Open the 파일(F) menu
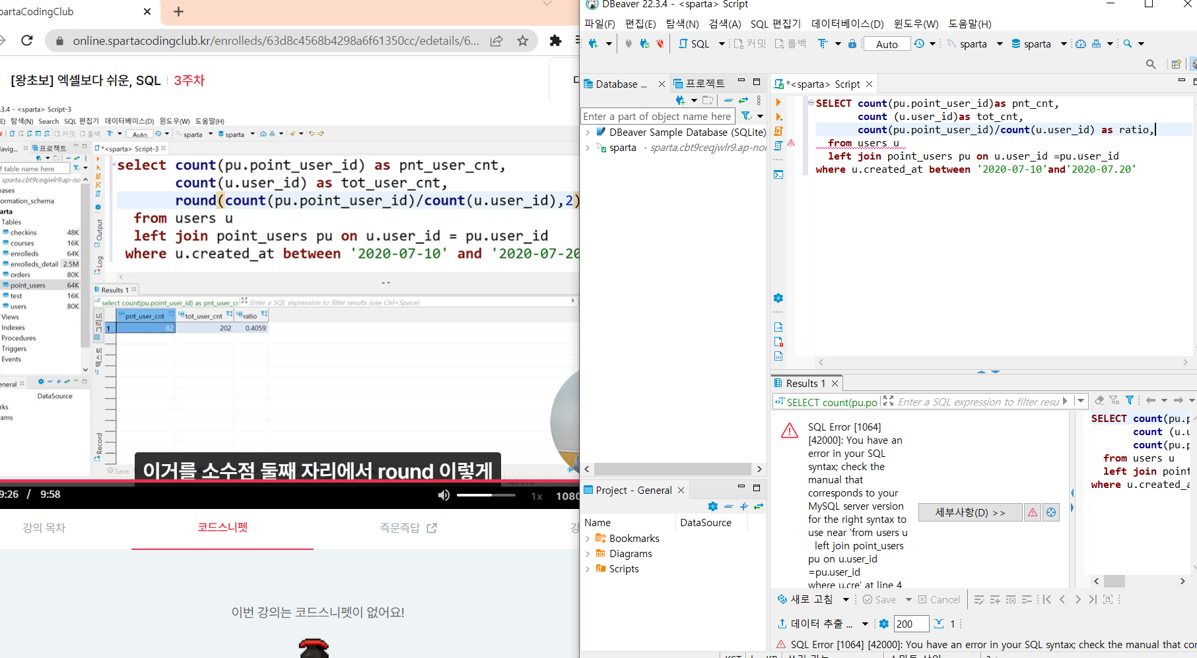 (599, 24)
